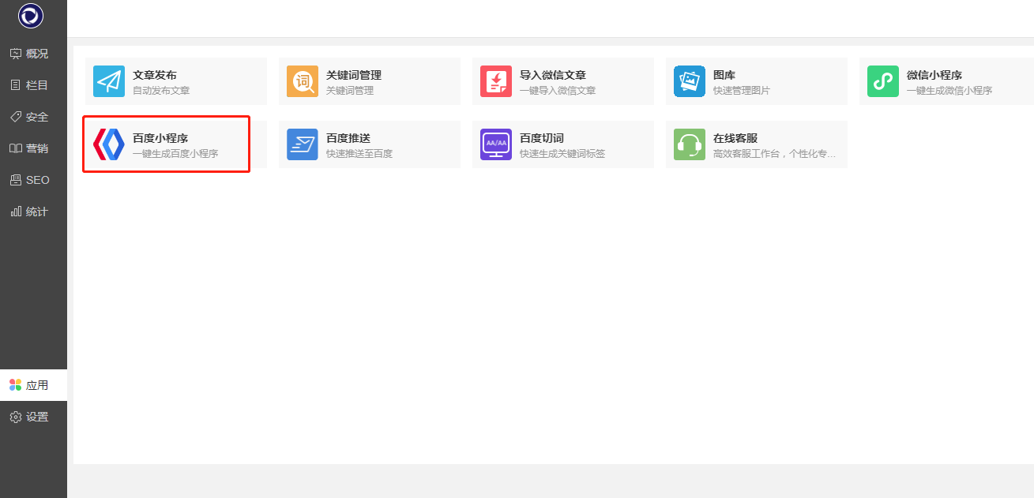Open the 文章发布 title link
Screen dimensions: 1034x498
click(x=155, y=75)
